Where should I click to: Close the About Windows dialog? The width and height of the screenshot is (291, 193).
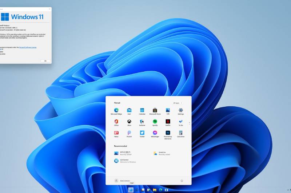click(49, 9)
